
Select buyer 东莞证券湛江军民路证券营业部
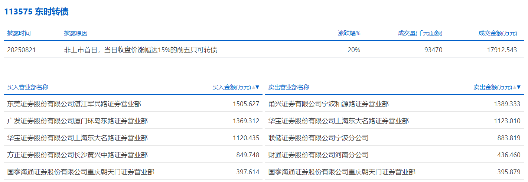(x=74, y=104)
